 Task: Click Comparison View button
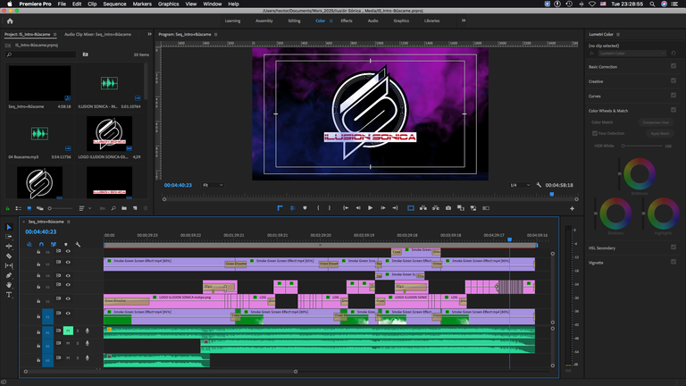coord(656,122)
